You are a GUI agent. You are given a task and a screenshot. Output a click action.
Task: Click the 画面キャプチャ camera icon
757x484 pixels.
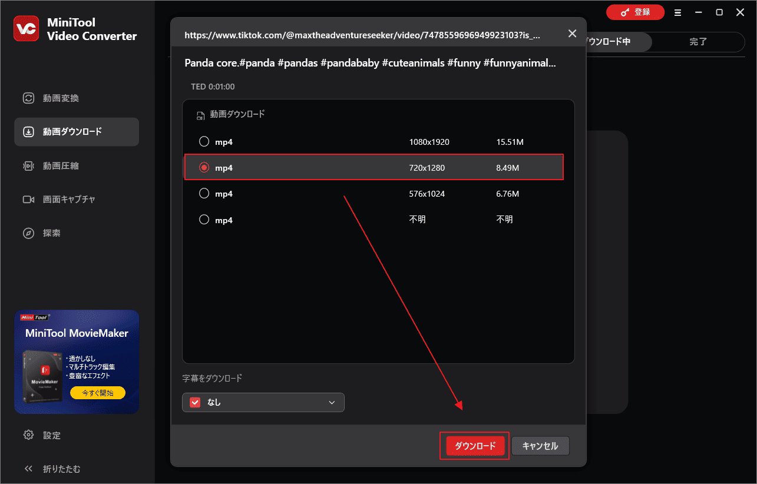(28, 200)
